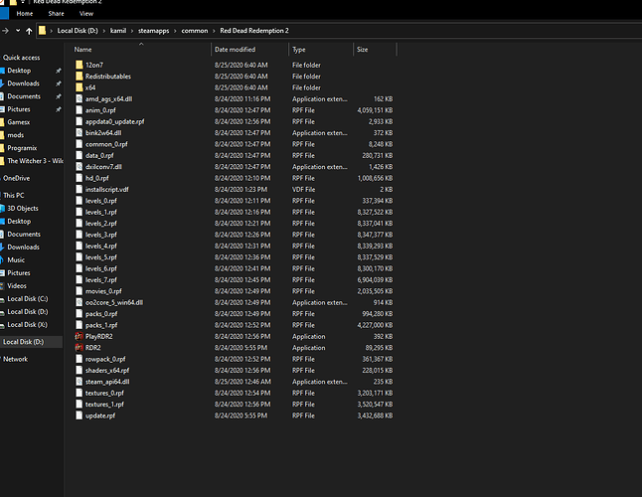Screen dimensions: 642x497
Task: Expand the chevron after kamil breadcrumb
Action: pos(132,31)
